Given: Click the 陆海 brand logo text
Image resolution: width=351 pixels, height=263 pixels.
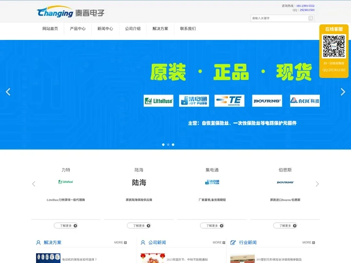Looking at the screenshot, I should tap(139, 183).
